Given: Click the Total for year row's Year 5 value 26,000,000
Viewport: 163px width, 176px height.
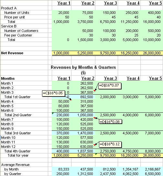Looking at the screenshot, I should [x=152, y=155].
